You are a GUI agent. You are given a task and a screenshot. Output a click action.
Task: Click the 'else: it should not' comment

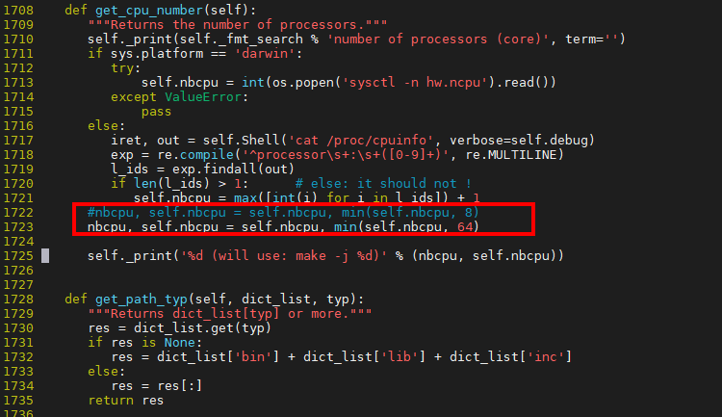[x=383, y=183]
